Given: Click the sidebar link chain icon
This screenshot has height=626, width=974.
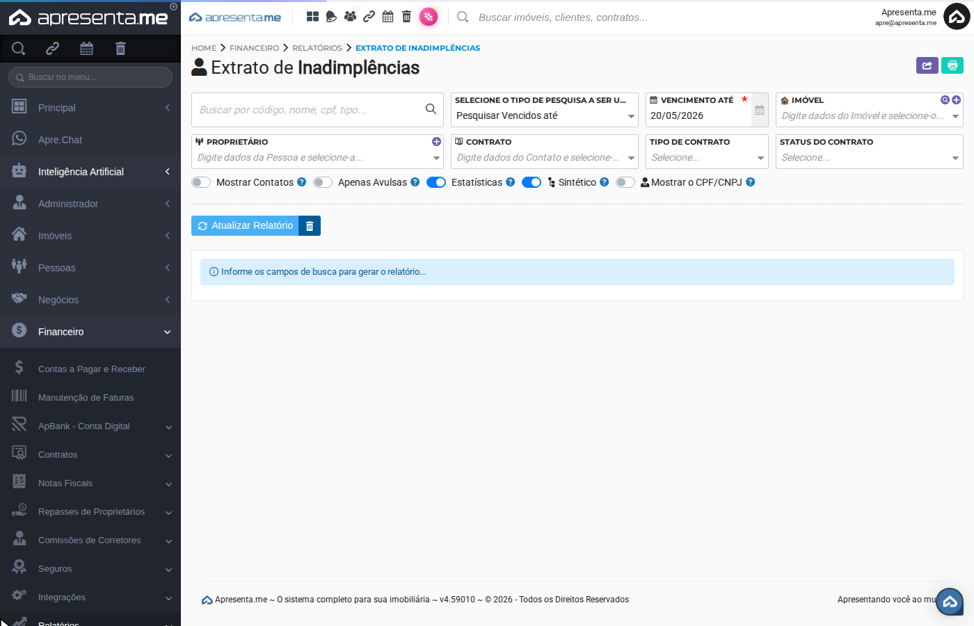Looking at the screenshot, I should click(52, 48).
